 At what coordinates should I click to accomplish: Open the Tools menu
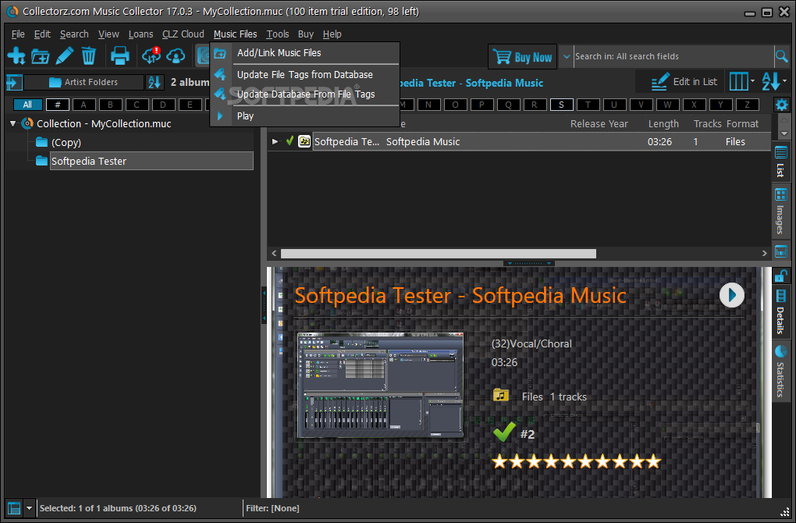(278, 34)
